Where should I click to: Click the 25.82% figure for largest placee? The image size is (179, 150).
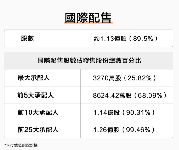click(x=139, y=78)
